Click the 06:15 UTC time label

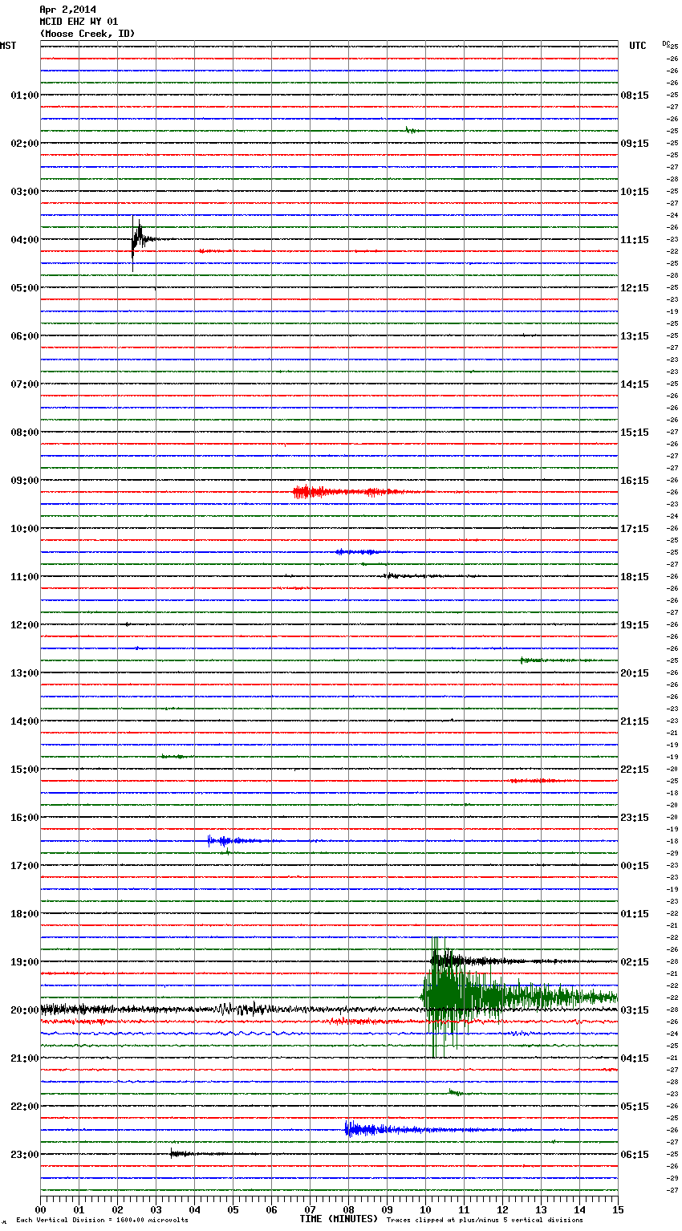[x=635, y=1155]
